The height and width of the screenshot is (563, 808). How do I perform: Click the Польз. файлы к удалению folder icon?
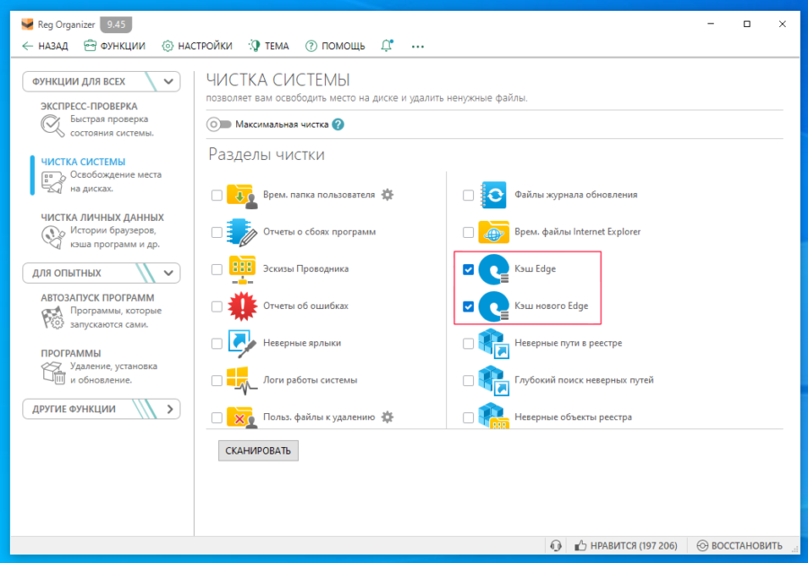pos(242,417)
